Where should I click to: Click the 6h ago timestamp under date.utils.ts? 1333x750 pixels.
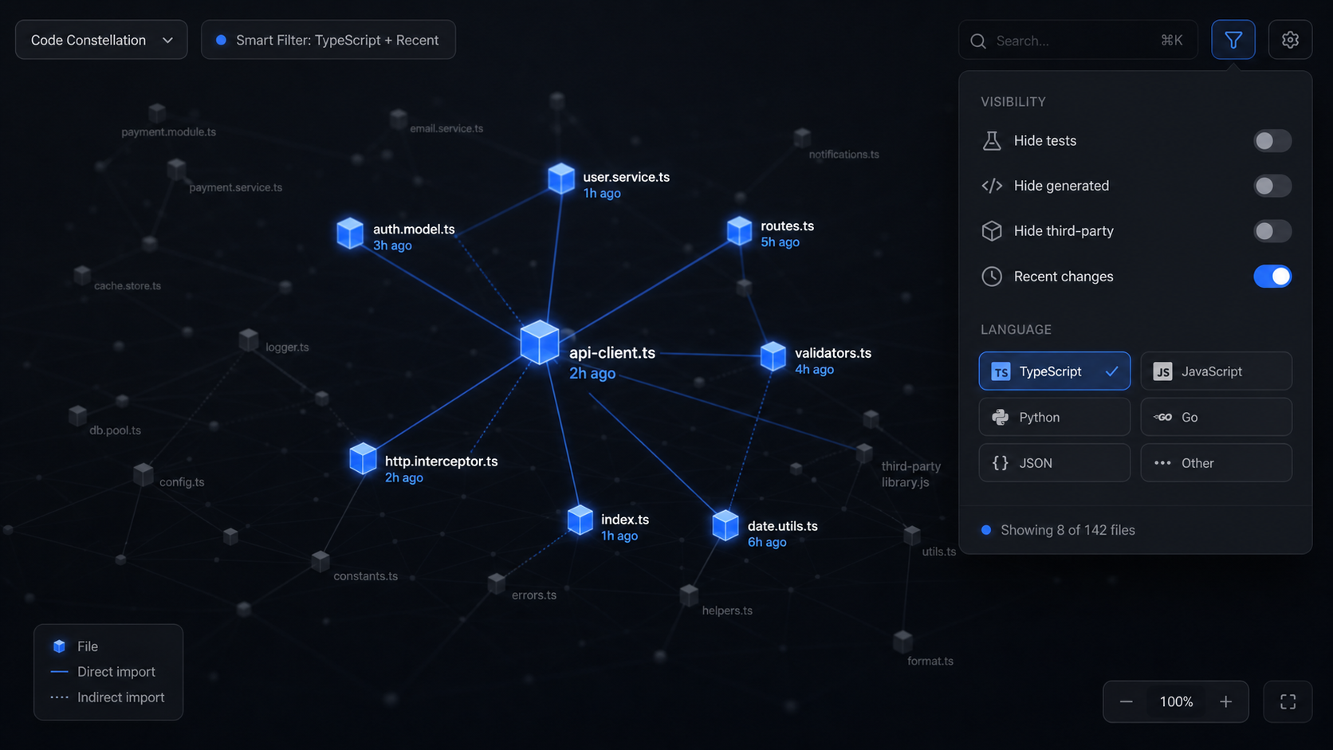tap(767, 542)
